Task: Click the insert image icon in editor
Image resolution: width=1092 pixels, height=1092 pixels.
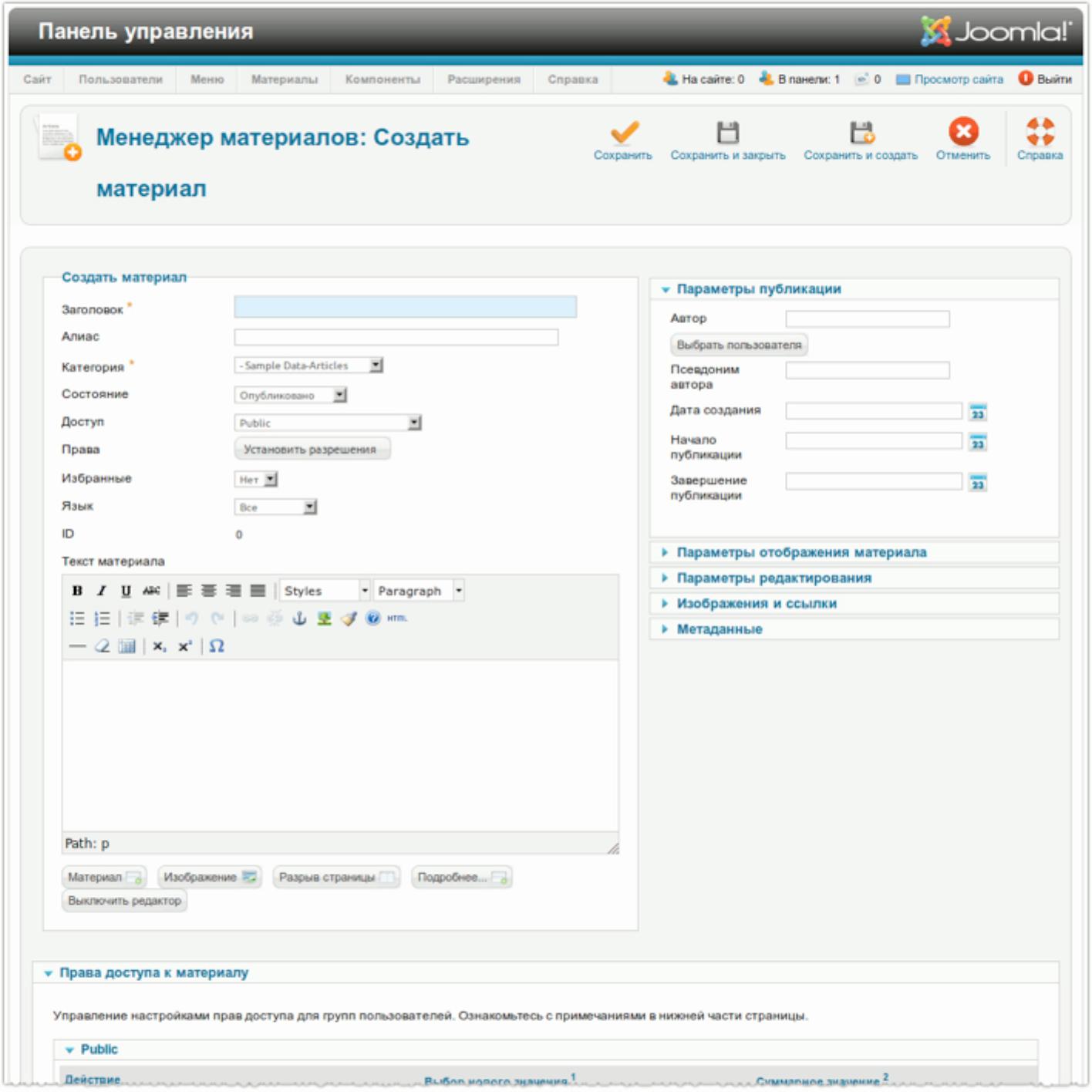Action: coord(324,618)
